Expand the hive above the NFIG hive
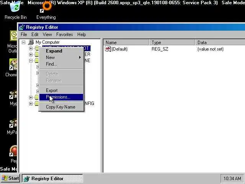Image resolution: width=245 pixels, height=184 pixels. click(31, 97)
